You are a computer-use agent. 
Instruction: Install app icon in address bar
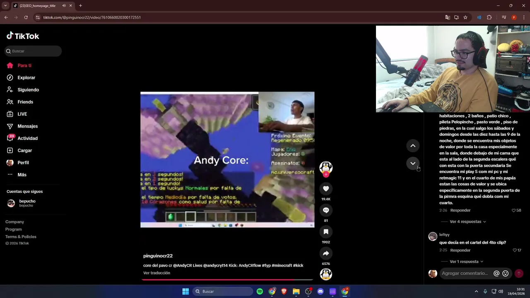456,17
